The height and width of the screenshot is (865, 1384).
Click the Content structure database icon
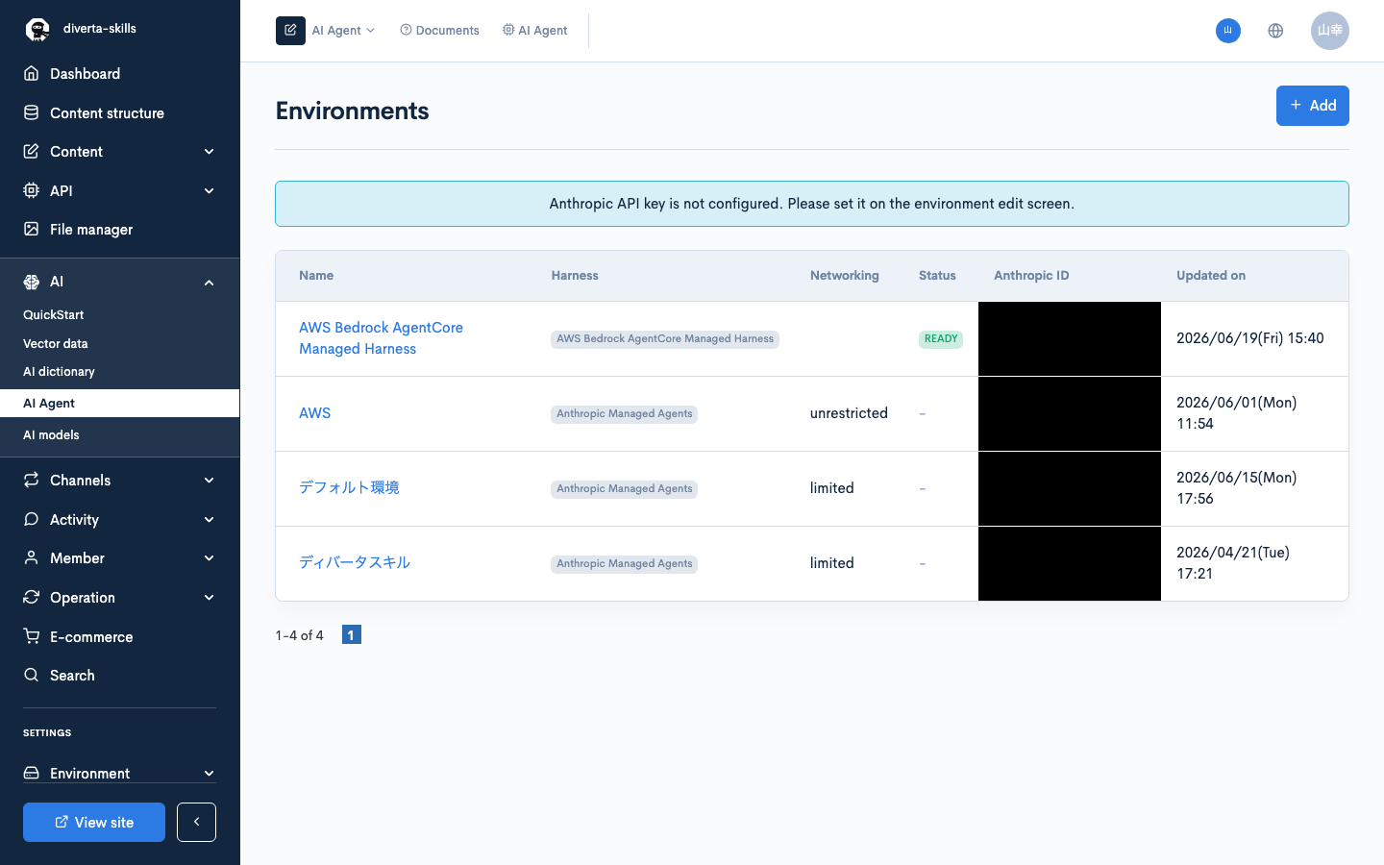click(x=32, y=112)
